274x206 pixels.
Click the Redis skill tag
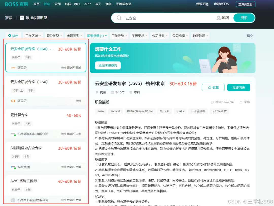click(x=180, y=111)
